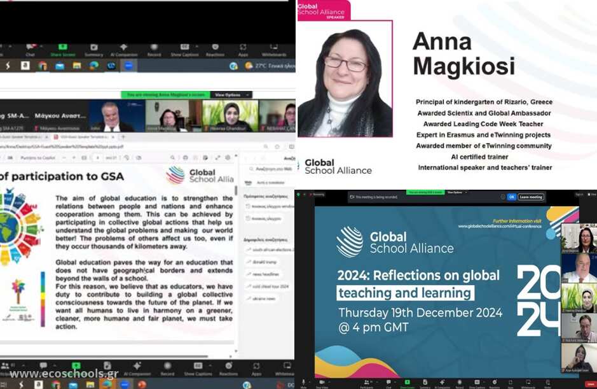Viewport: 597px width, 389px height.
Task: Open Whiteboards in toolbar above the weather taskbar
Action: click(x=274, y=50)
